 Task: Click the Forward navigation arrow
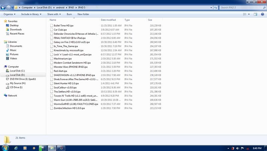point(8,7)
